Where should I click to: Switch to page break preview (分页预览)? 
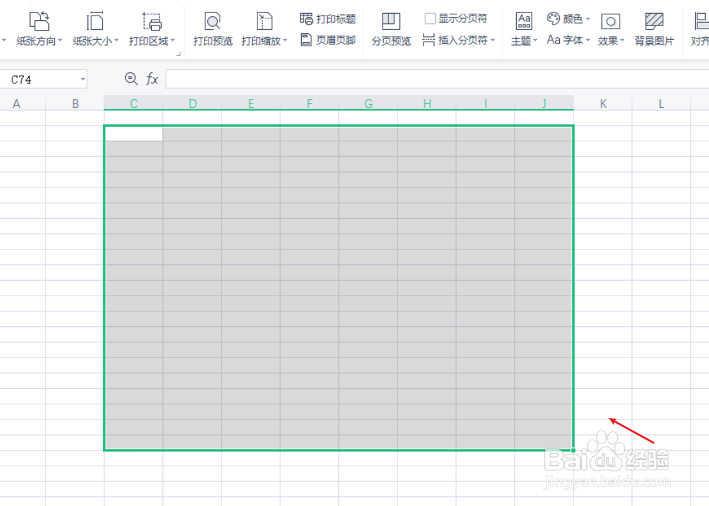click(391, 29)
